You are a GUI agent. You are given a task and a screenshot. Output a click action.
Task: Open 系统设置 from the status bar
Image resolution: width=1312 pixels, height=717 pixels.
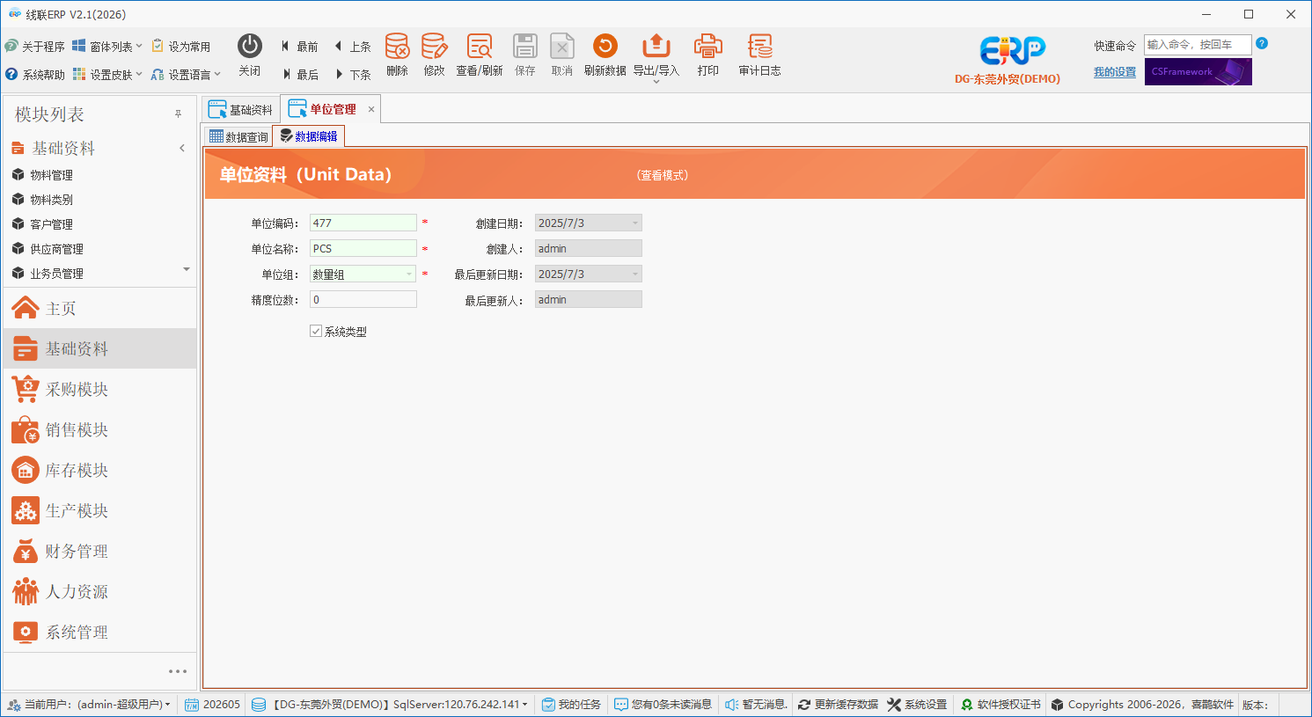tap(917, 704)
